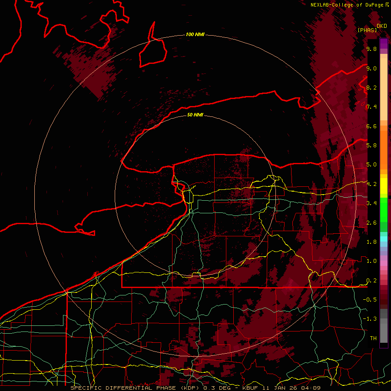Click the Specific Differential Phase KBUF caption
This screenshot has width=391, height=391.
(195, 388)
